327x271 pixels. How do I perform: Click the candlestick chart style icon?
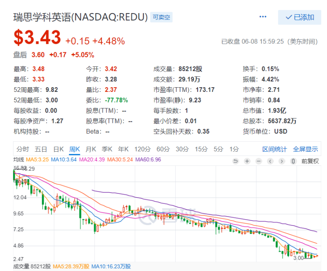point(293,161)
